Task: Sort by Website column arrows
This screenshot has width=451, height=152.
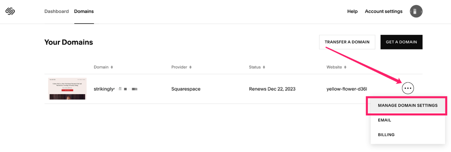Action: [345, 67]
